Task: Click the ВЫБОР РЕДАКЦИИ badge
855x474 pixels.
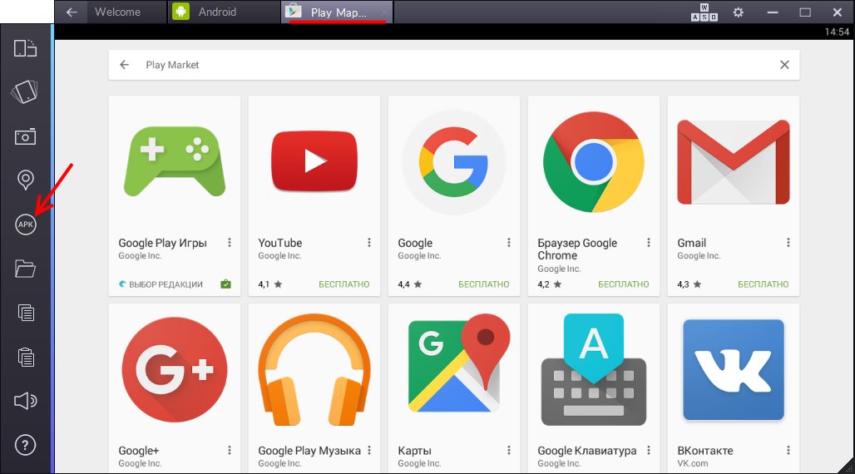Action: 161,284
